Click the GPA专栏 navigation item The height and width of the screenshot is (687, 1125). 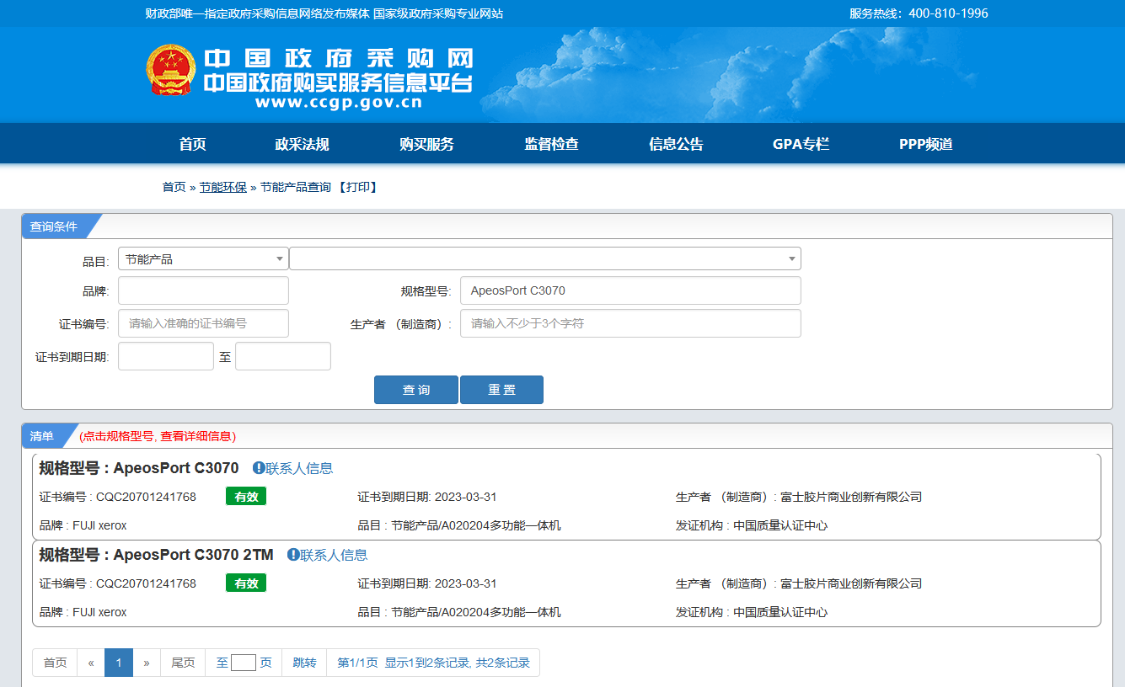coord(801,144)
